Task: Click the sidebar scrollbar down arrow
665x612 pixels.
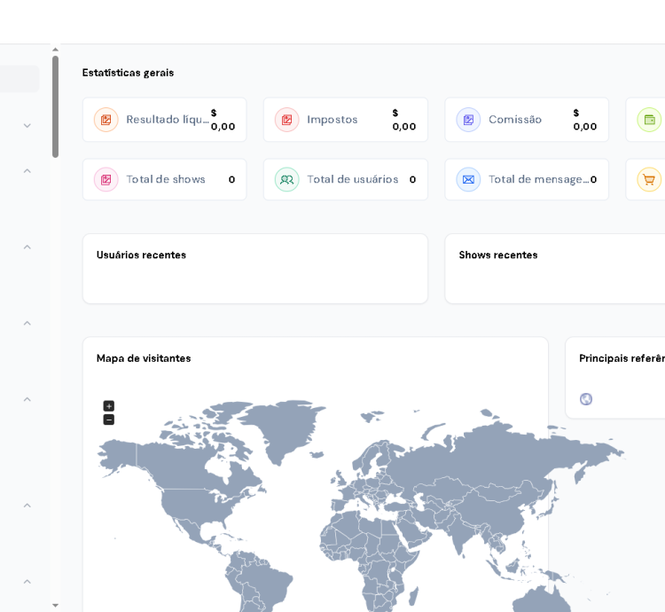Action: coord(55,605)
